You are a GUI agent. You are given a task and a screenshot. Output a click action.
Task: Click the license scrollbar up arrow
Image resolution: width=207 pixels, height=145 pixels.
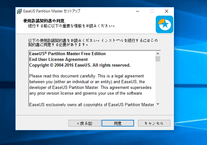point(158,54)
